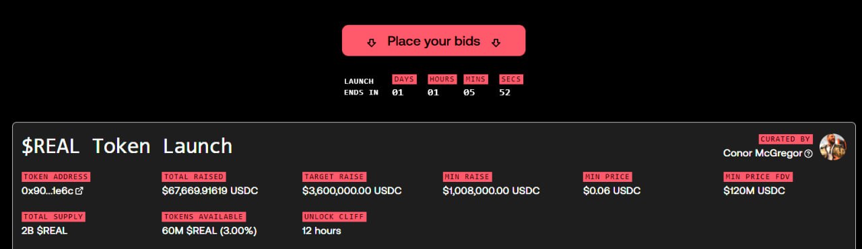Open token address external link icon
Viewport: 862px width, 249px height.
pos(79,191)
